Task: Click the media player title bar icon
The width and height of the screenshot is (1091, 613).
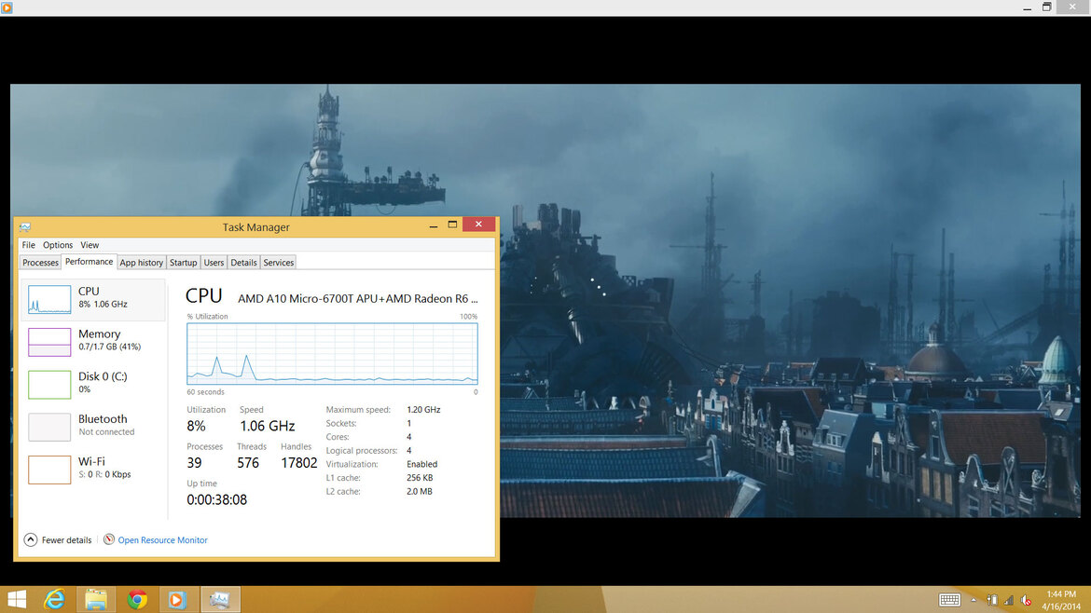Action: pyautogui.click(x=7, y=7)
